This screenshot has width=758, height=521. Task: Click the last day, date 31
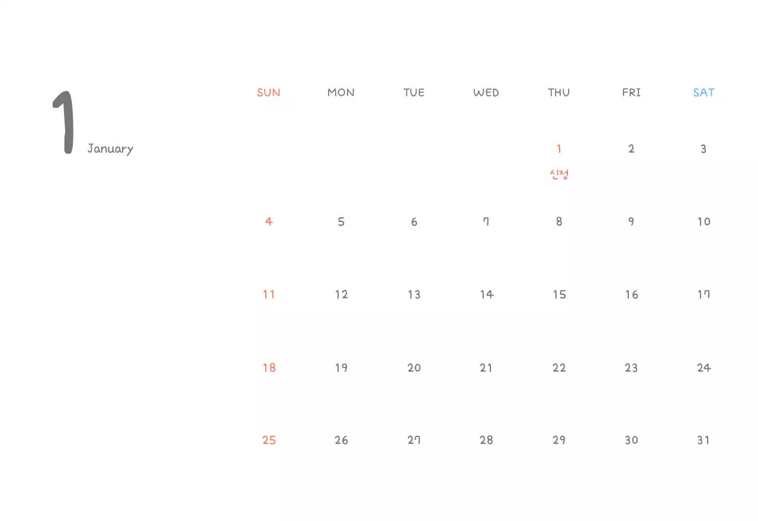704,440
